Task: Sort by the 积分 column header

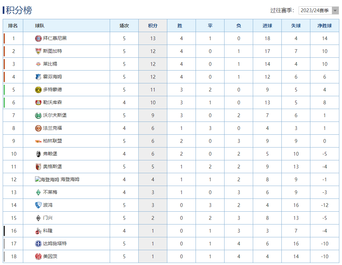Action: [153, 26]
